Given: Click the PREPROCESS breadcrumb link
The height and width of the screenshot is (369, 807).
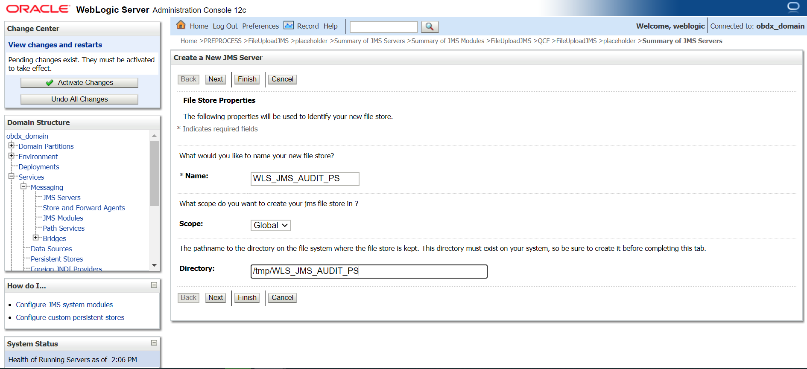Looking at the screenshot, I should (223, 41).
